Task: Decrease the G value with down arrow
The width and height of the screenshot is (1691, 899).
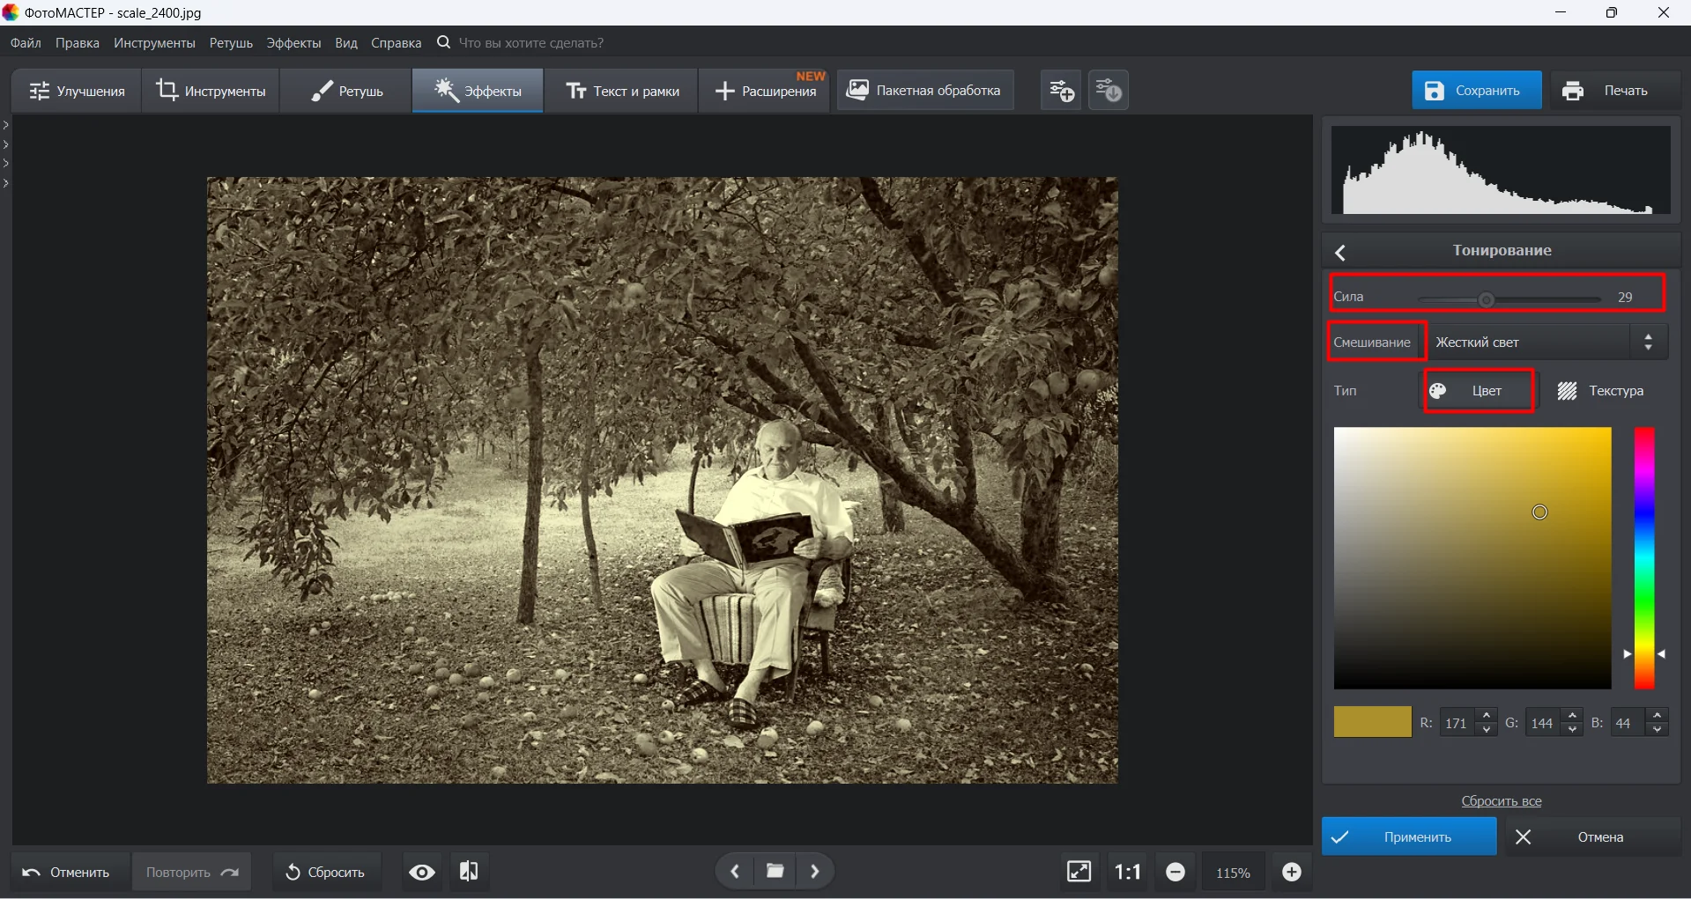Action: click(1573, 730)
